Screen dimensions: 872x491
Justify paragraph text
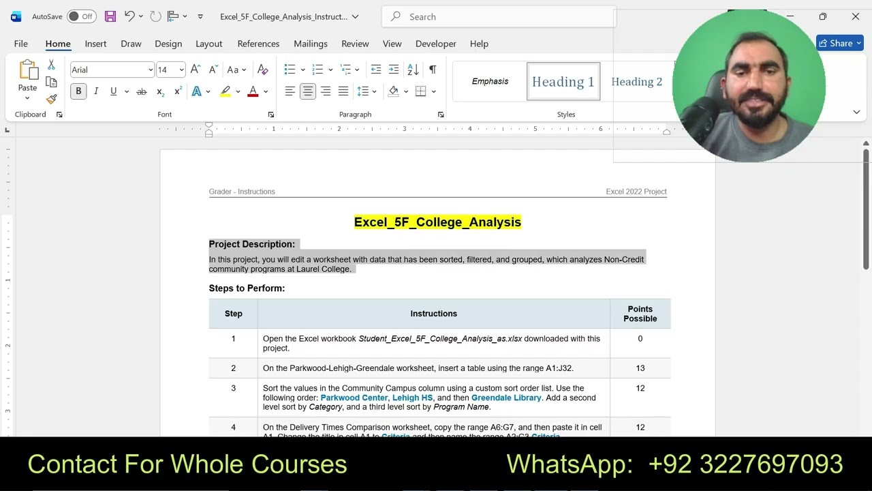[x=343, y=91]
